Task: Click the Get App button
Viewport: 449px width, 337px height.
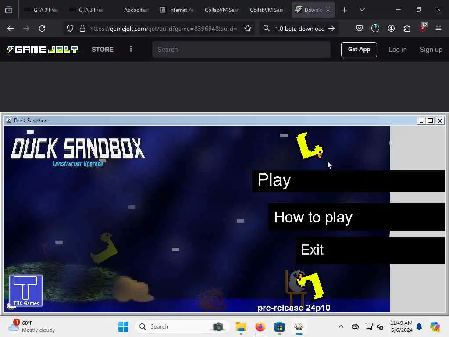Action: [359, 50]
